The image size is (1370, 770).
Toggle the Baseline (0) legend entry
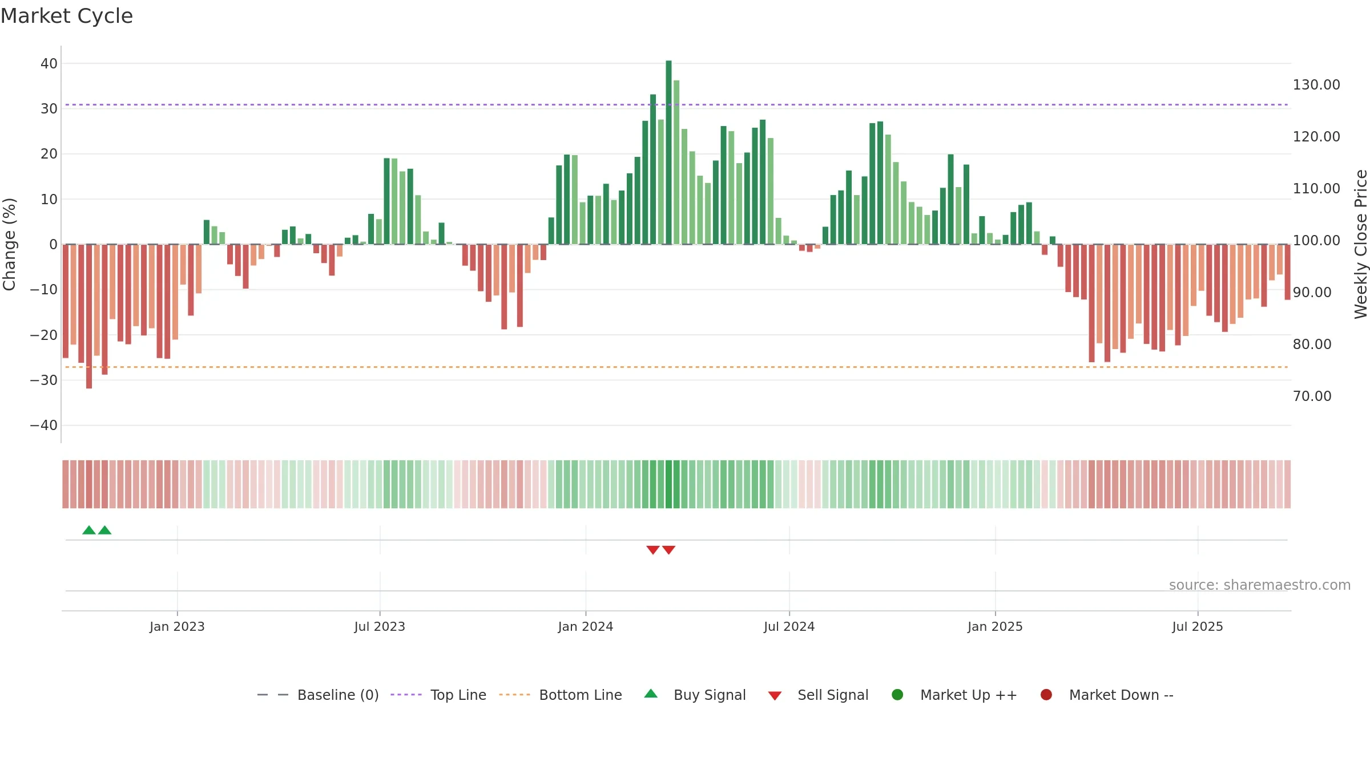(x=318, y=695)
